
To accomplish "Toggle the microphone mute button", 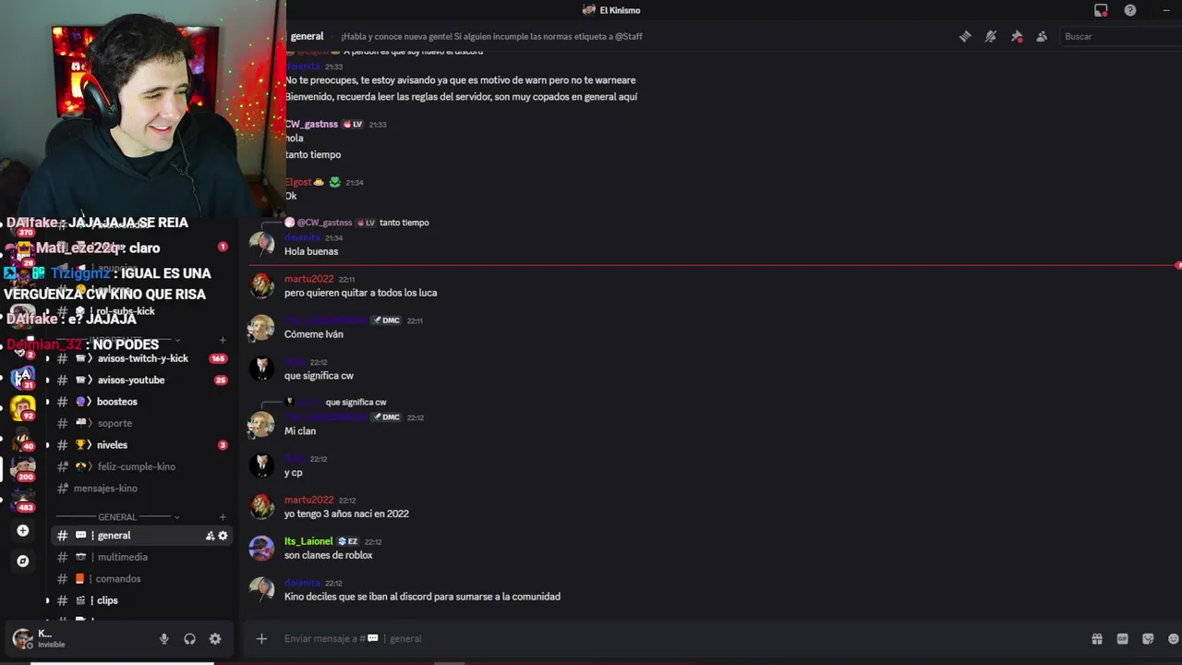I will 163,638.
